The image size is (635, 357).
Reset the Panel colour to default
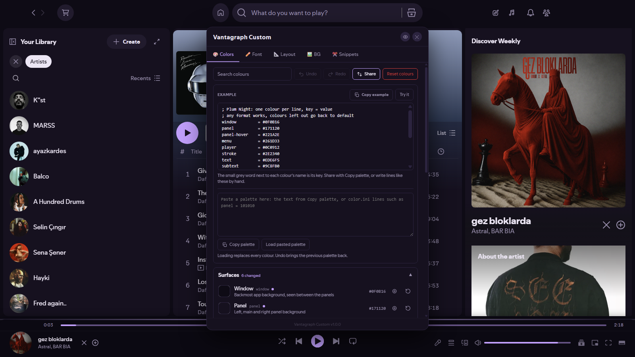click(x=408, y=308)
